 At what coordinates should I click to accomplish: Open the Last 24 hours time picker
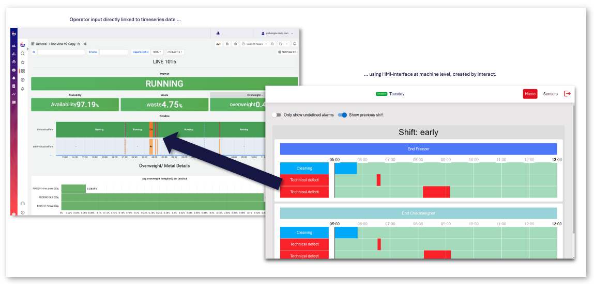(x=255, y=44)
